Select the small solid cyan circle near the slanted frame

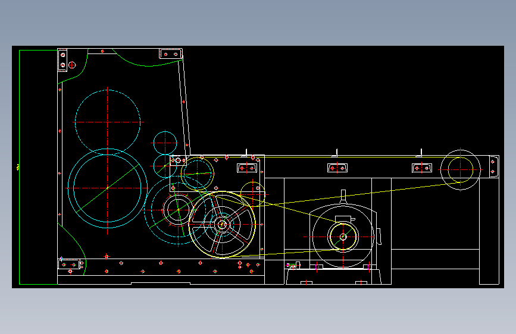point(165,143)
